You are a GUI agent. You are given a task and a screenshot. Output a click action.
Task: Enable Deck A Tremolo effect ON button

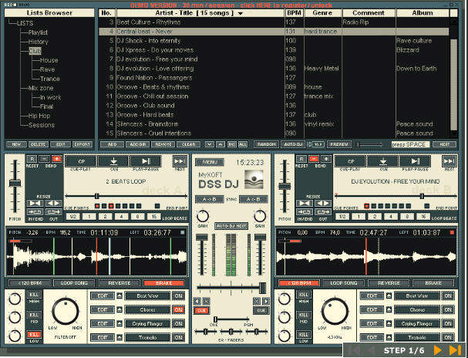[178, 338]
